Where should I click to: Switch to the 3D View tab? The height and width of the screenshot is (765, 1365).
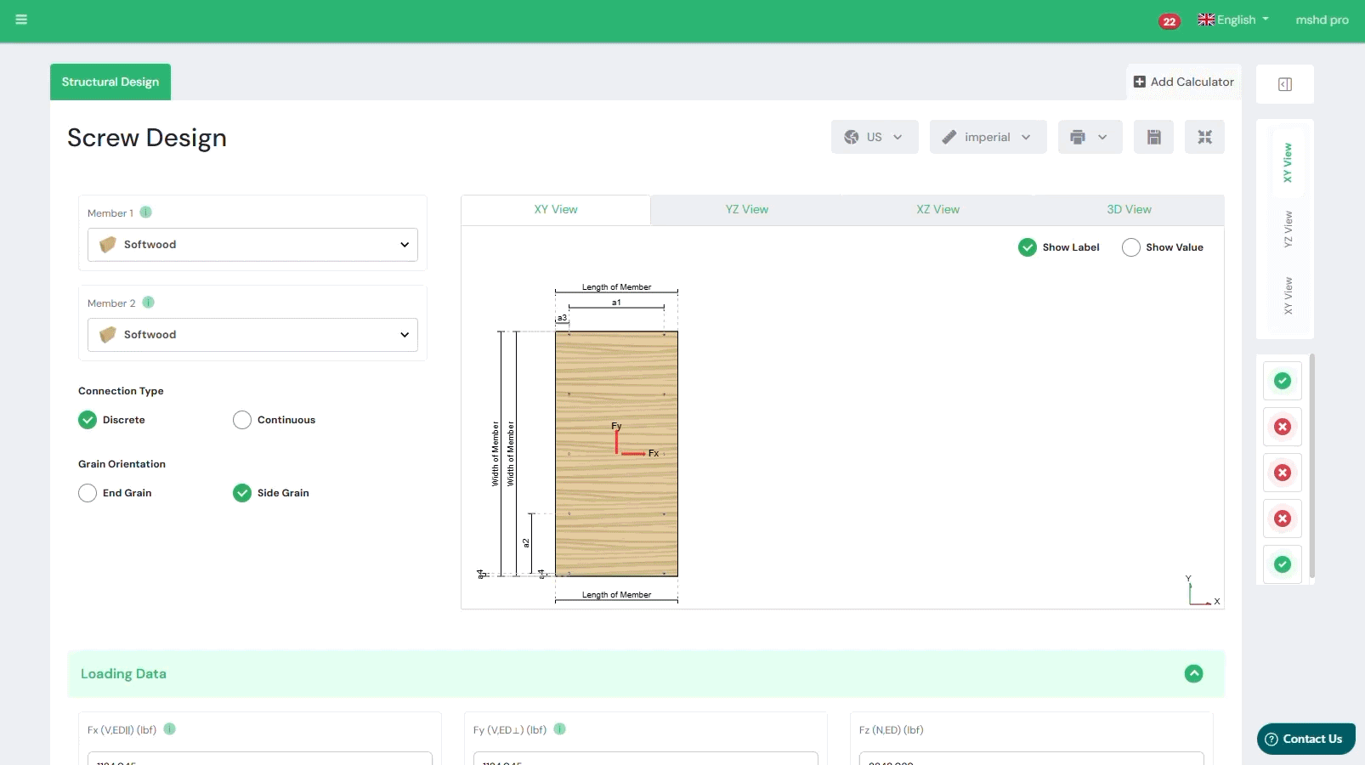pyautogui.click(x=1129, y=210)
